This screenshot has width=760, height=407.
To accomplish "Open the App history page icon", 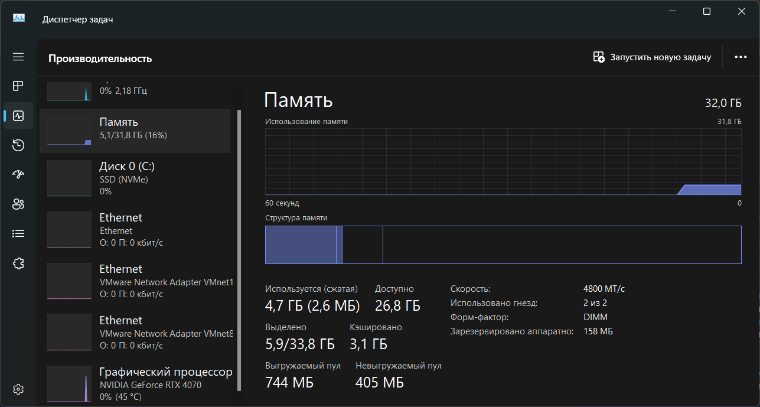I will (18, 145).
